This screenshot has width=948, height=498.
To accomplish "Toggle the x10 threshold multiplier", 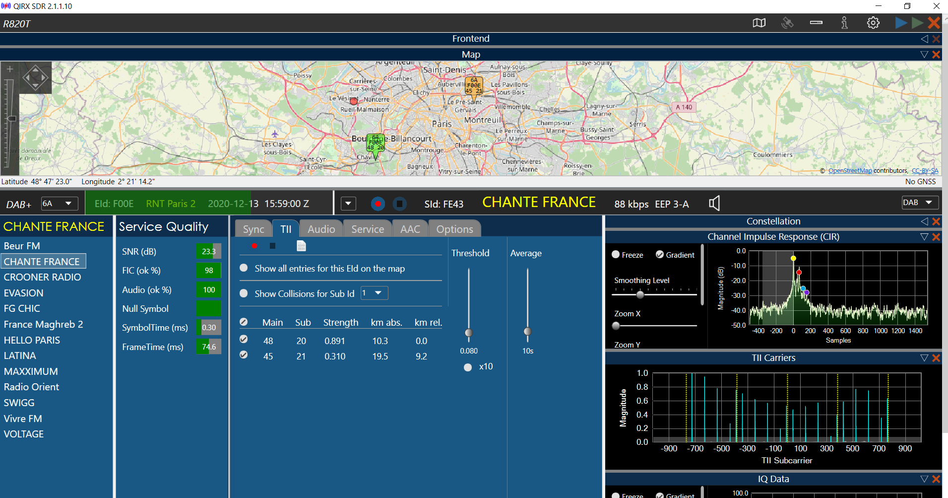I will 468,367.
